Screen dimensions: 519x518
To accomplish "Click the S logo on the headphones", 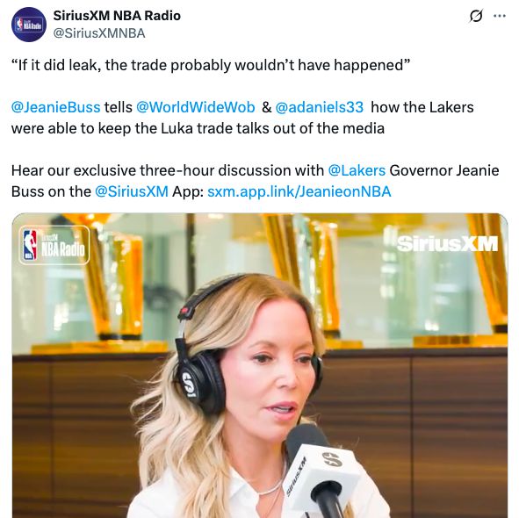I will coord(189,385).
